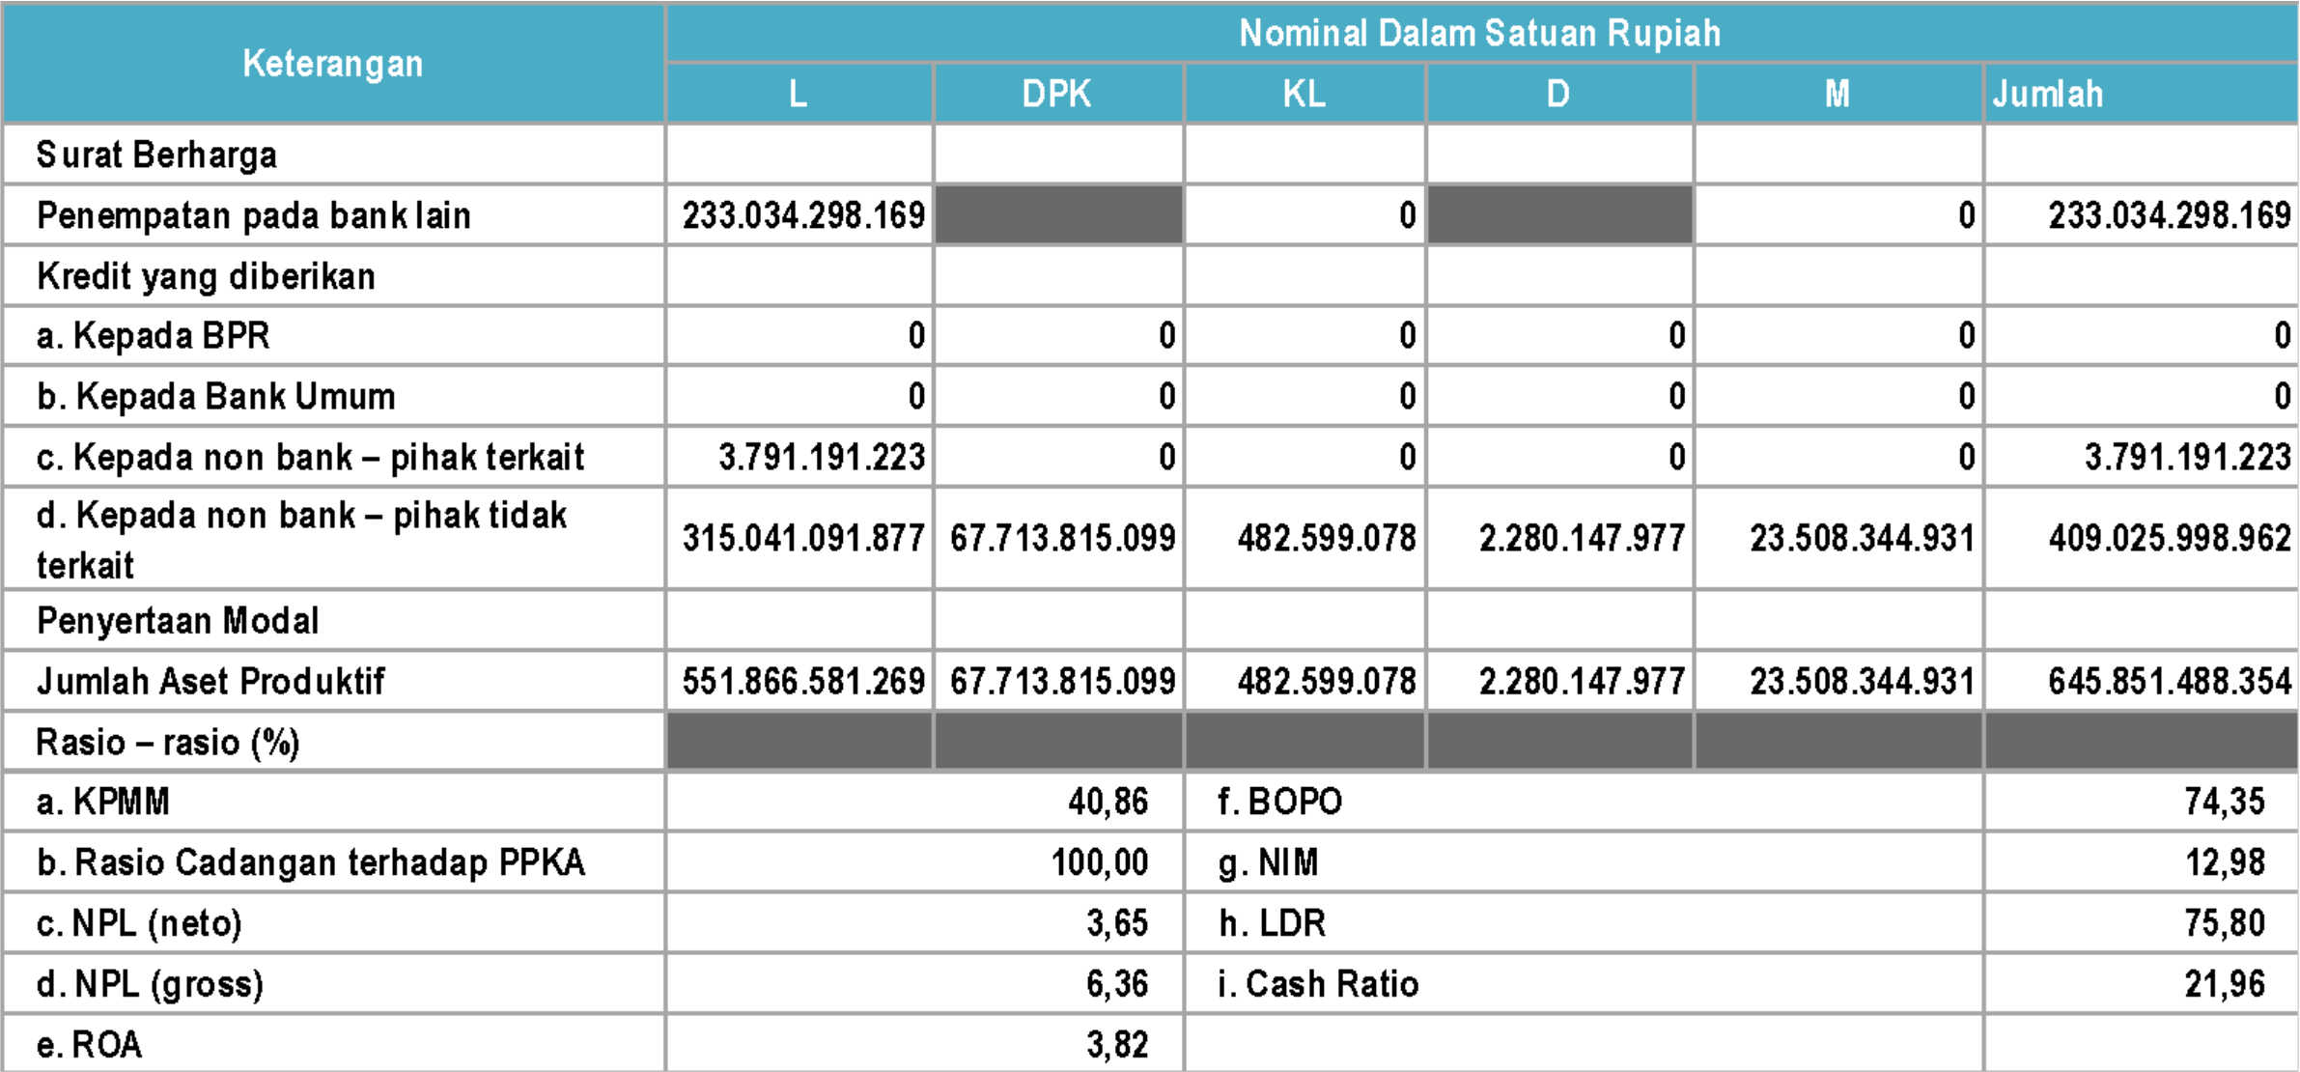Select the Kepada BPR row label
This screenshot has width=2300, height=1072.
coord(153,336)
